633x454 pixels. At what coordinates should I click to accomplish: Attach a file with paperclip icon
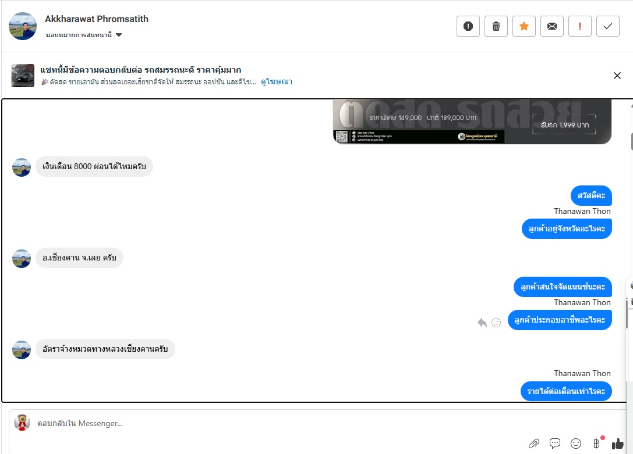point(533,444)
